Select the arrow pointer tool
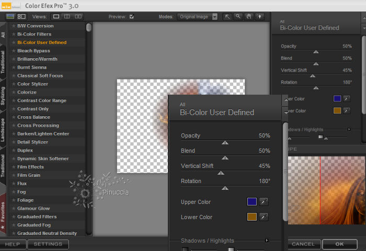 (x=227, y=17)
